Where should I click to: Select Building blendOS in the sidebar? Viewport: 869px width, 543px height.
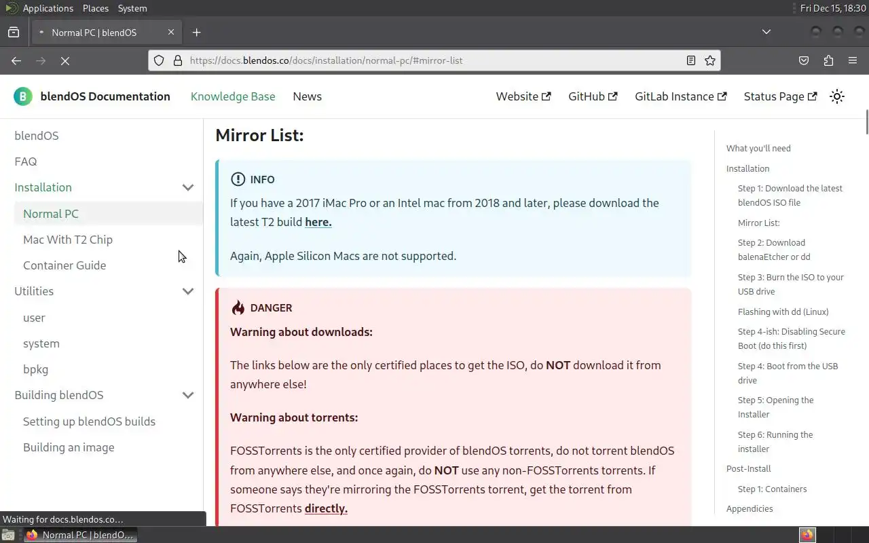click(x=59, y=395)
